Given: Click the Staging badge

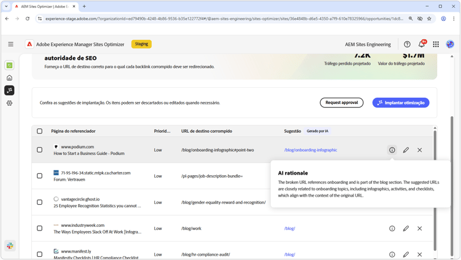Looking at the screenshot, I should 141,44.
